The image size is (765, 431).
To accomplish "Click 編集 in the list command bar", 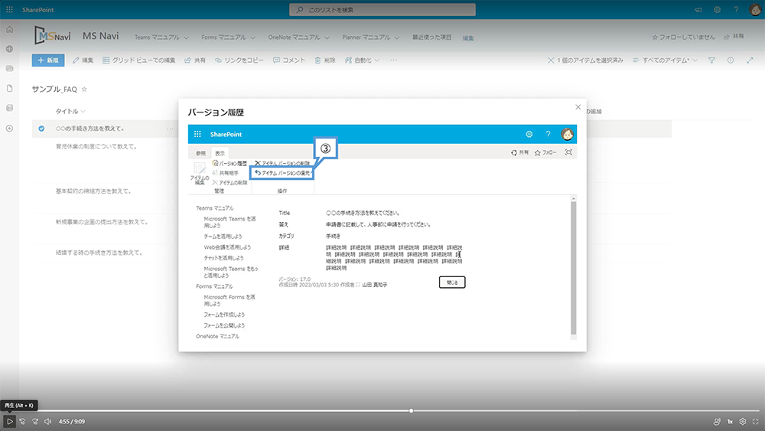I will click(x=83, y=60).
